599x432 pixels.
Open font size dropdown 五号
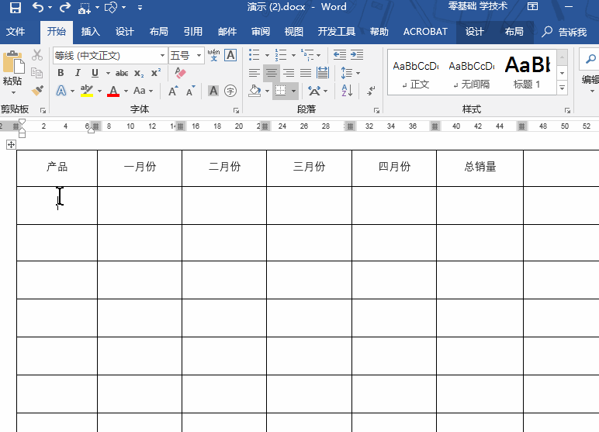click(x=199, y=56)
